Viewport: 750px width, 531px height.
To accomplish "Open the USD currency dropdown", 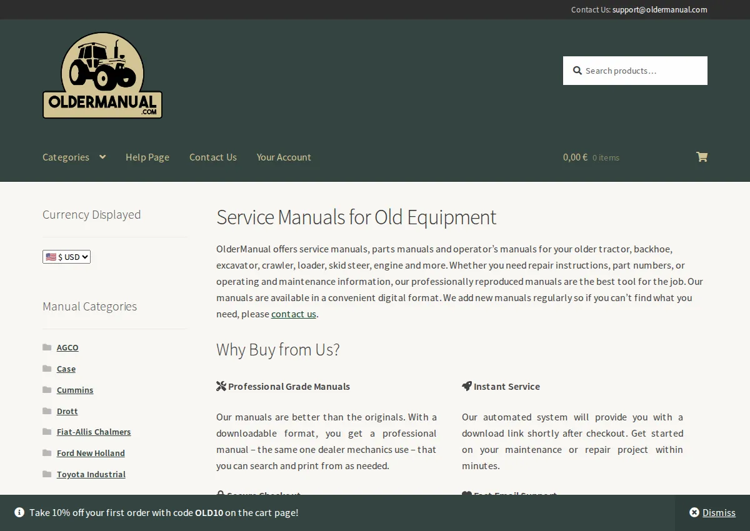I will pos(66,257).
